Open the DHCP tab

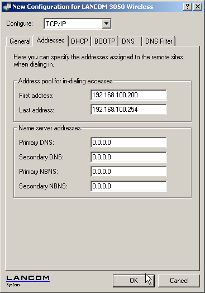pos(79,41)
